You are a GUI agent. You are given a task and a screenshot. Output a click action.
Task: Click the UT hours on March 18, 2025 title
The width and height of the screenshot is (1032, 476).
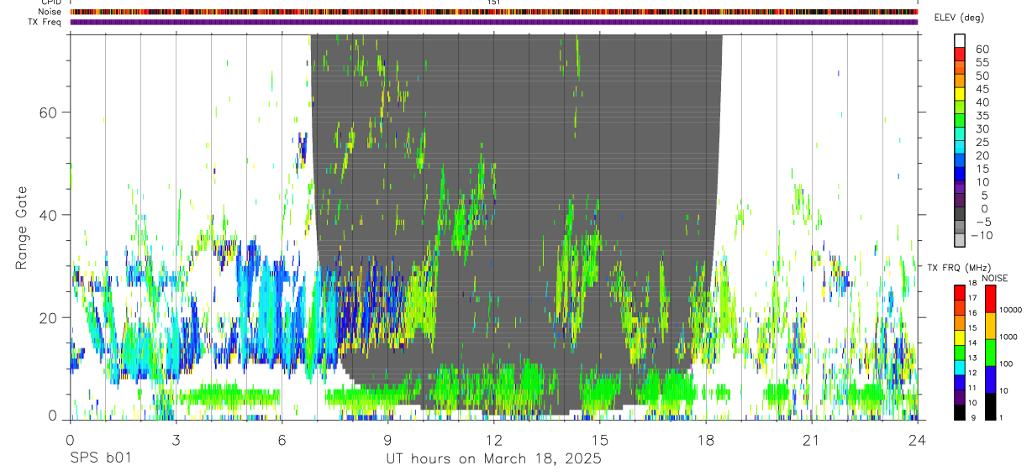tap(493, 459)
